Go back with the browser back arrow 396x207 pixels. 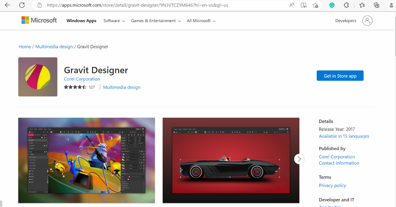(8, 5)
